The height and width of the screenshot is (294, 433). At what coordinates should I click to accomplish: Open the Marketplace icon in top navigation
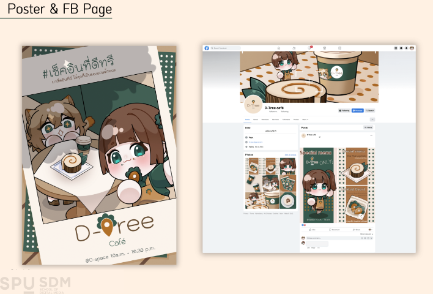point(324,48)
